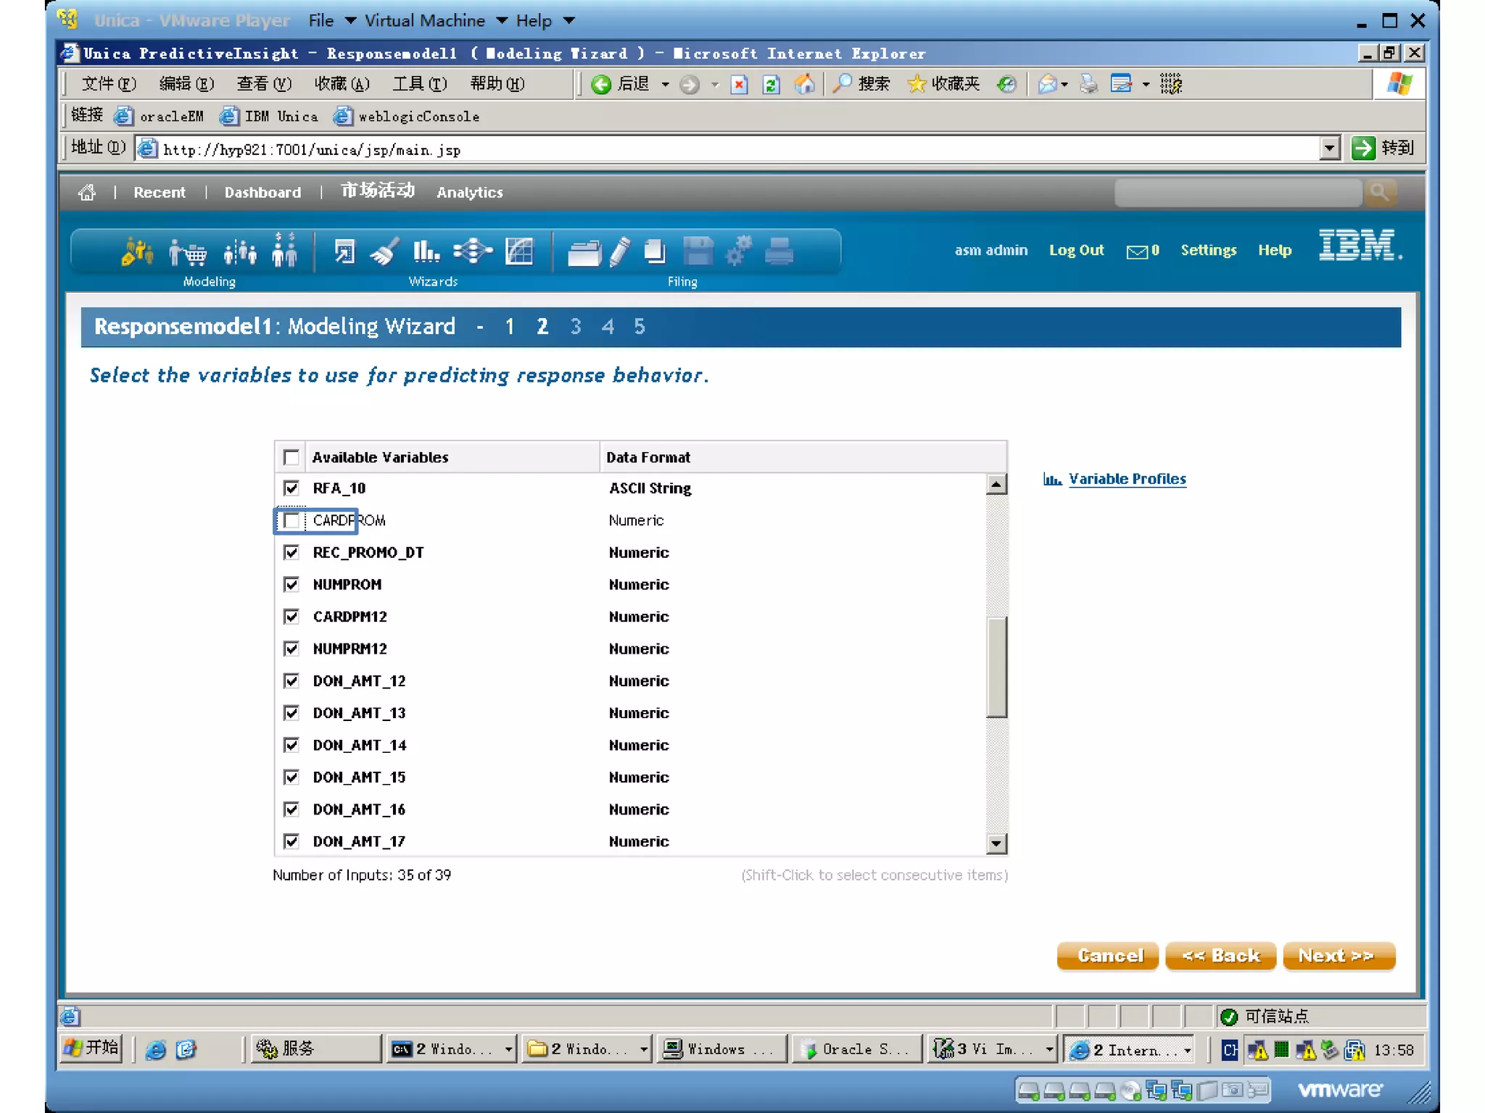Screen dimensions: 1485x1113
Task: Click the copy pages icon in Filing
Action: pos(655,251)
